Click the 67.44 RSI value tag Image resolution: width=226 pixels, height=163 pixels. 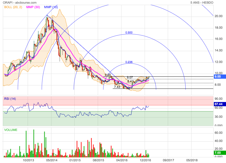(x=220, y=104)
